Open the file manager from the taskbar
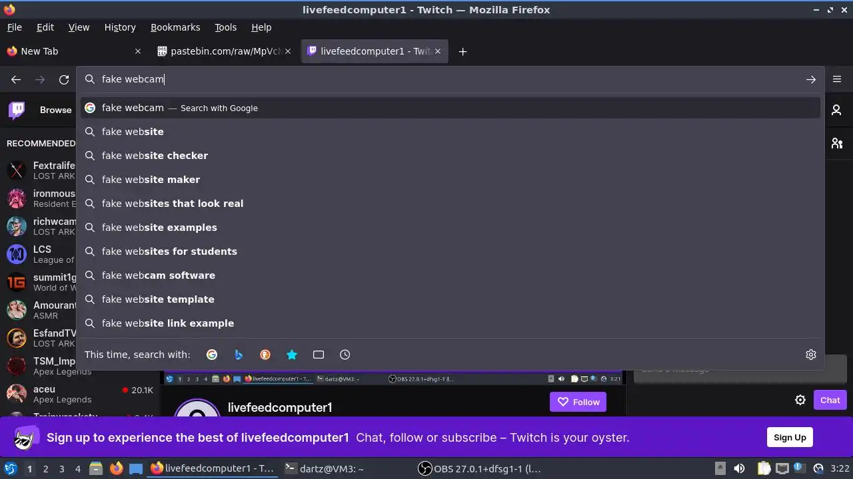853x479 pixels. coord(95,468)
